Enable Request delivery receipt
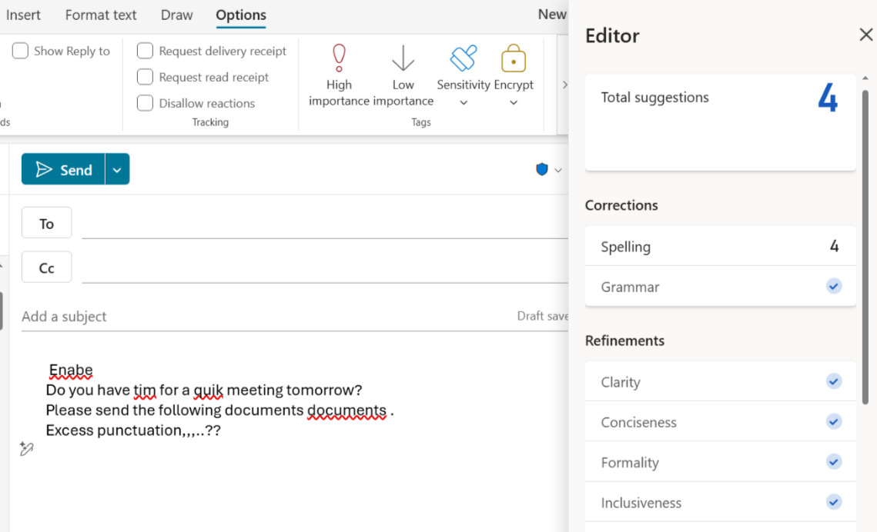877x532 pixels. (x=145, y=51)
